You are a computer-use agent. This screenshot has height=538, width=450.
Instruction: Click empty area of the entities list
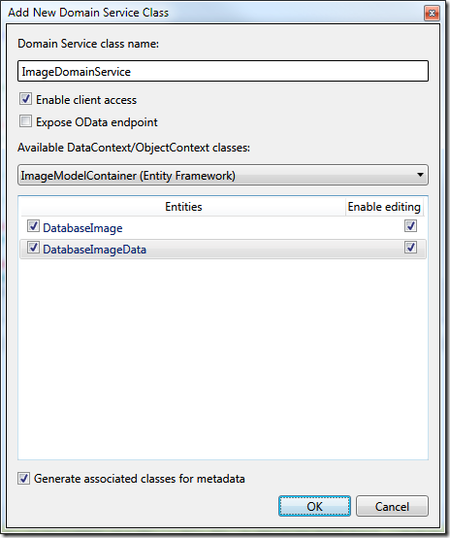pyautogui.click(x=223, y=356)
